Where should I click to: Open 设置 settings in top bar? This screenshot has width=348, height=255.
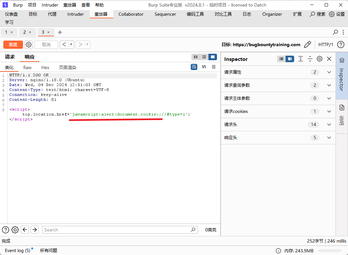337,14
